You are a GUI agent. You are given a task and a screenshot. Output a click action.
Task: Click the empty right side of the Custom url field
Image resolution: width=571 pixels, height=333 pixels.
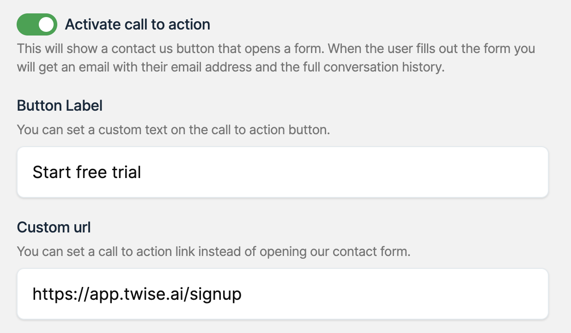point(416,294)
